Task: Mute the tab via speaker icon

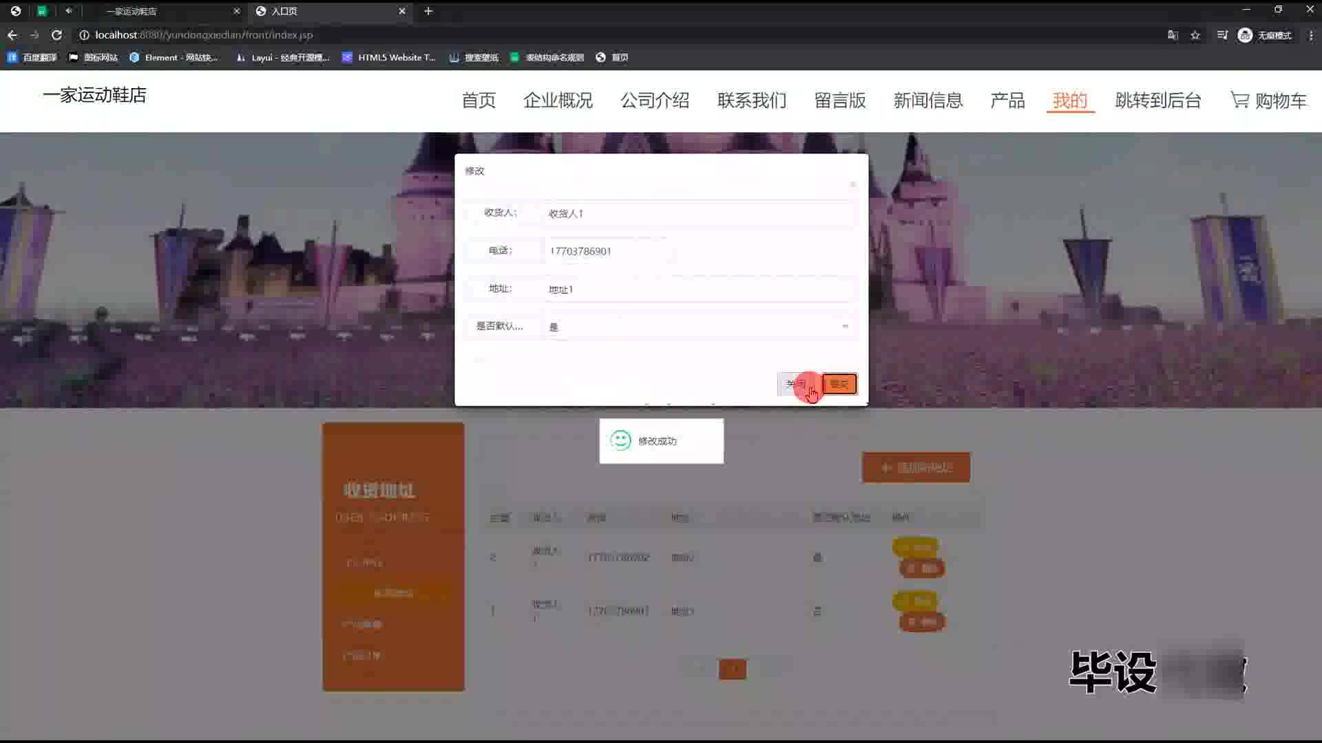Action: 69,11
